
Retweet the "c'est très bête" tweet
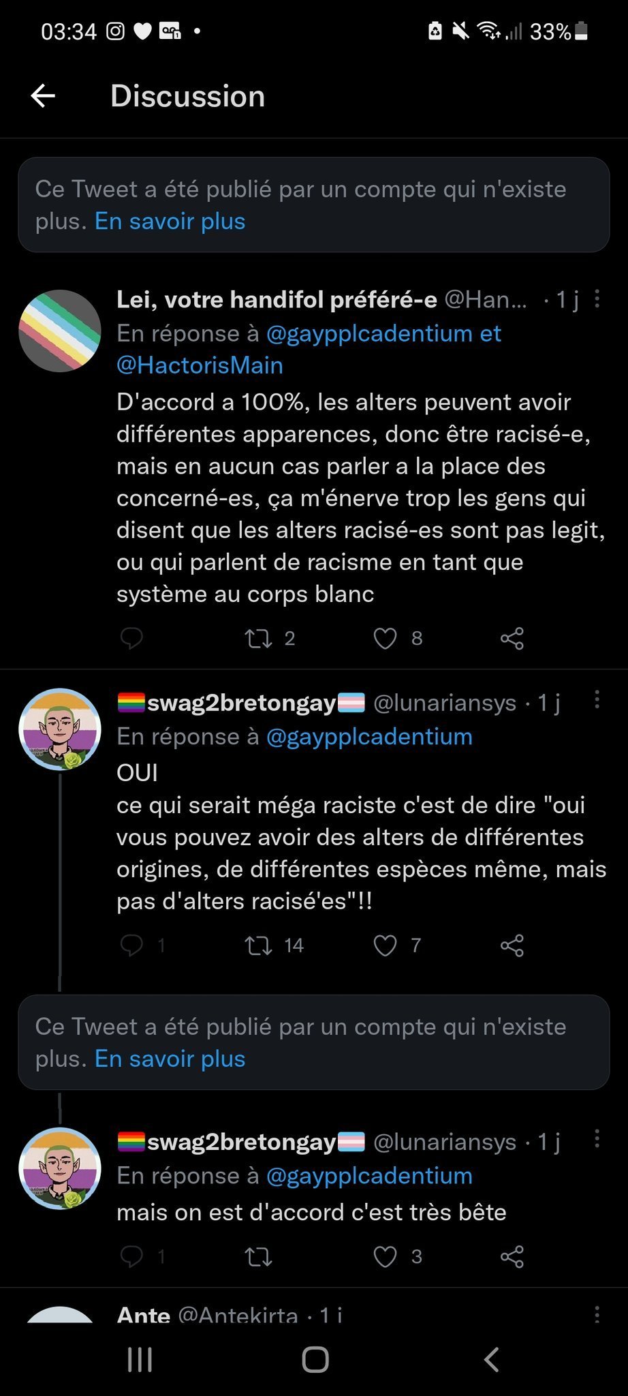click(259, 1256)
